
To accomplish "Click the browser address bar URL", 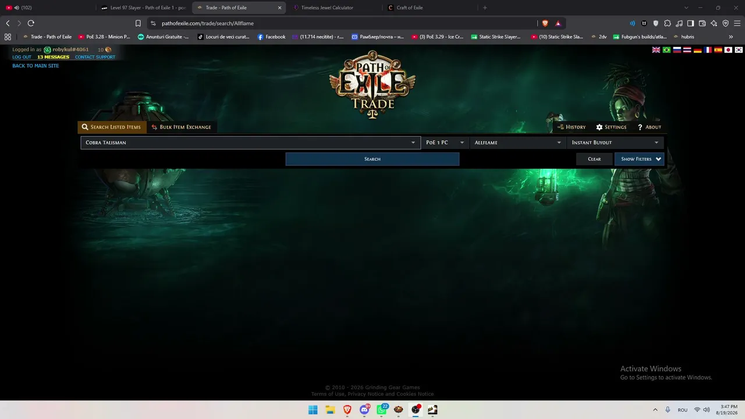I will click(208, 23).
